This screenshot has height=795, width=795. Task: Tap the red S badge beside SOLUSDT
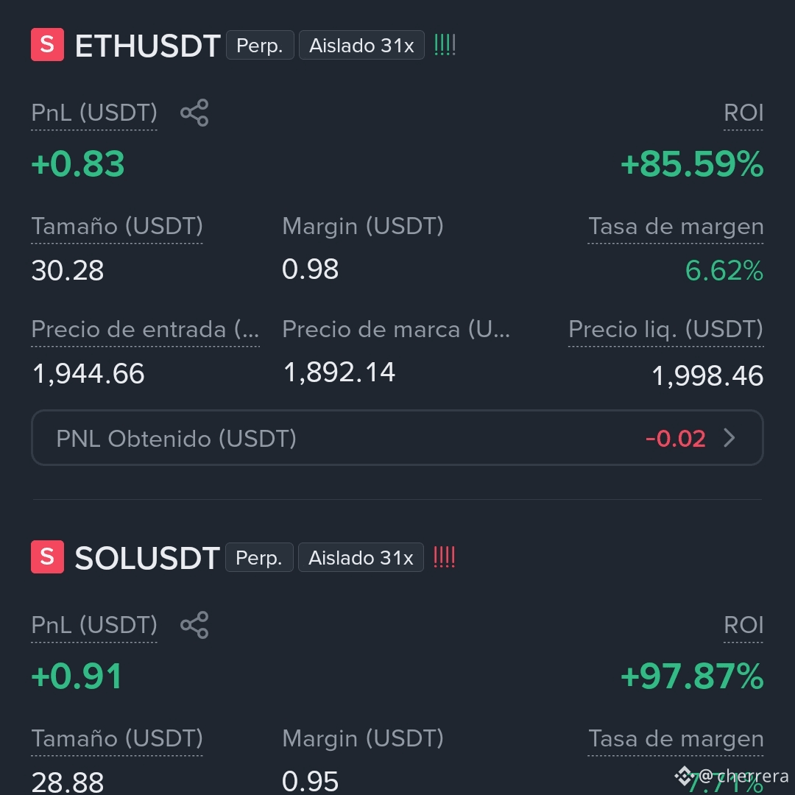tap(47, 556)
